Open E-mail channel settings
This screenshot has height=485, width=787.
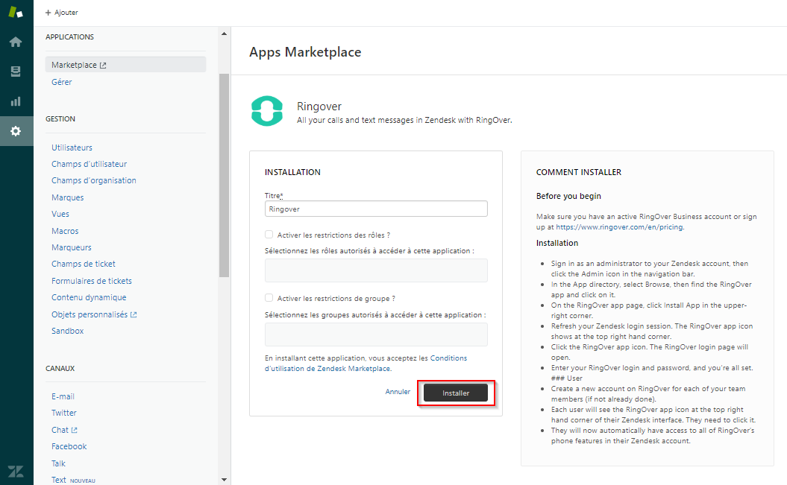(x=63, y=397)
